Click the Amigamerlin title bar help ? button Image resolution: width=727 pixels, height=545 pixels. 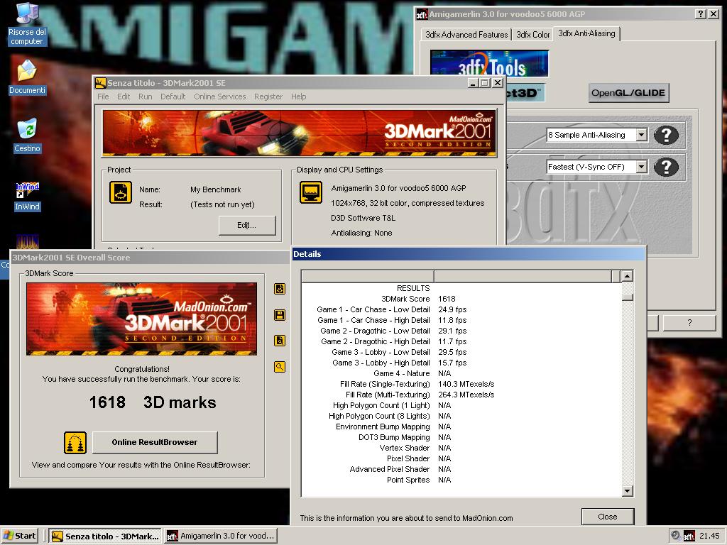701,14
